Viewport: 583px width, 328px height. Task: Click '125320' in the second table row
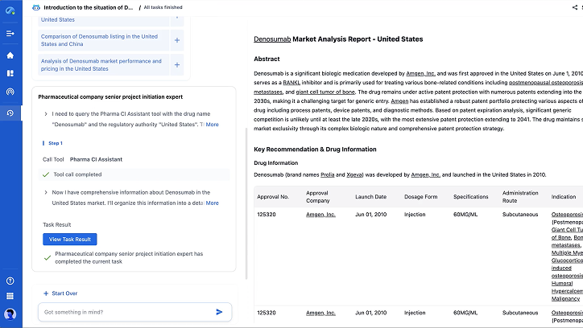[267, 313]
